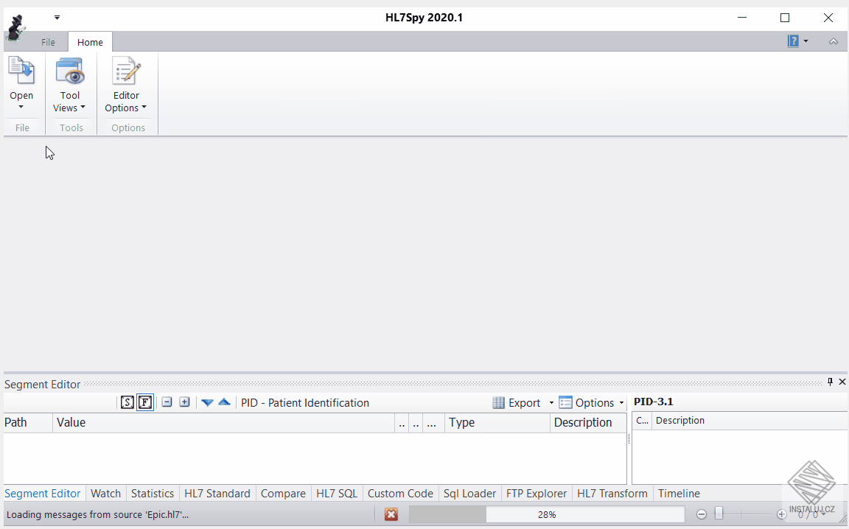Sort by the Type column header
The image size is (849, 529).
497,422
